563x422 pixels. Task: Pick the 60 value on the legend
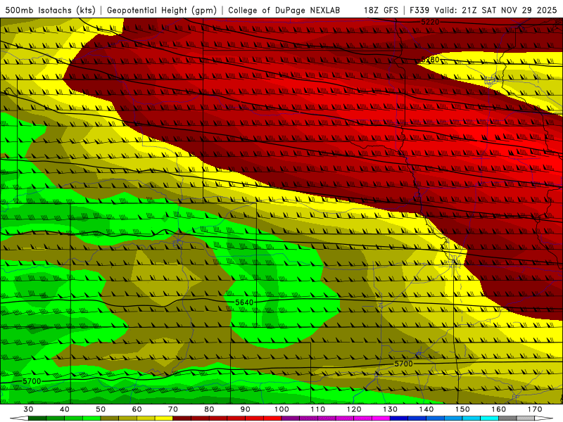[137, 409]
